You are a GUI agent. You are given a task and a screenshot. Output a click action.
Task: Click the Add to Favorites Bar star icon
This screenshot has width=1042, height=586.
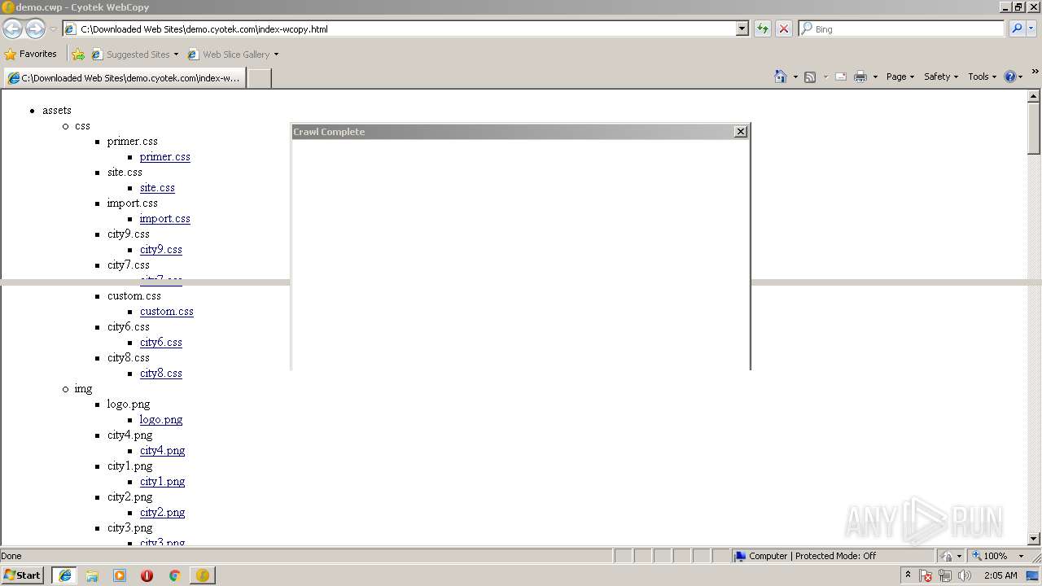[78, 55]
